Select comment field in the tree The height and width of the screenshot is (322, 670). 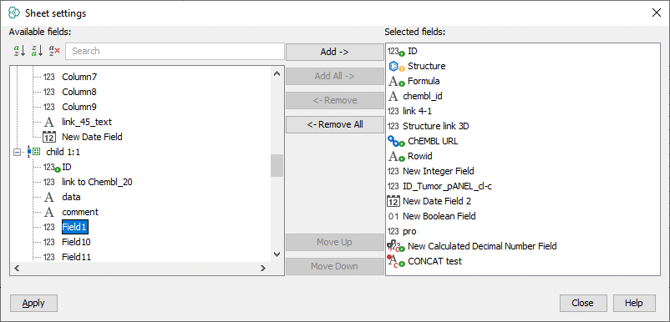coord(80,212)
